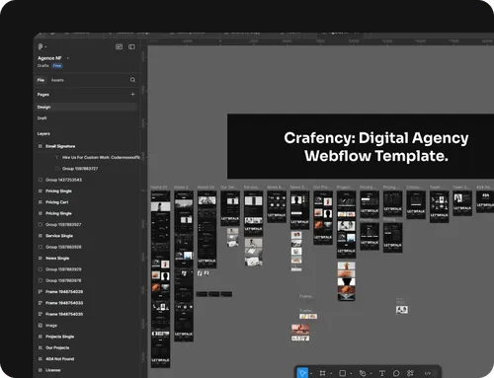Select the Frame 1948754033 layer
The image size is (494, 378).
pos(64,303)
